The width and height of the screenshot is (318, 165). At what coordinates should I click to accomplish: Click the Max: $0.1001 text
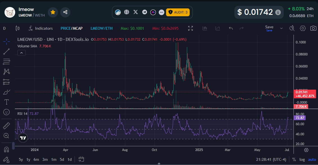132,29
